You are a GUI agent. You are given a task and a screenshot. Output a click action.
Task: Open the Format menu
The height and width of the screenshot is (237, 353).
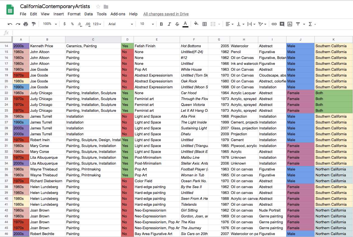pos(74,14)
